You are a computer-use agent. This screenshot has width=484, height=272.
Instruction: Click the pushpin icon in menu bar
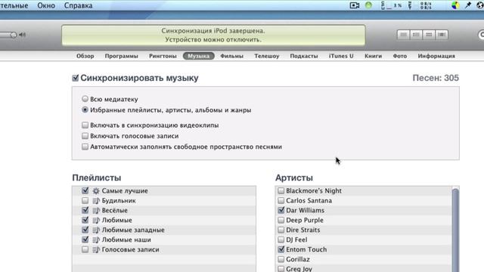(468, 5)
